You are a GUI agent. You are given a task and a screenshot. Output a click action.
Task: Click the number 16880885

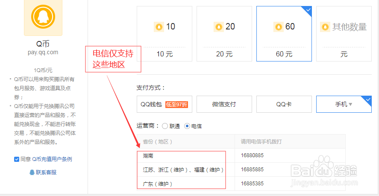pos(252,155)
